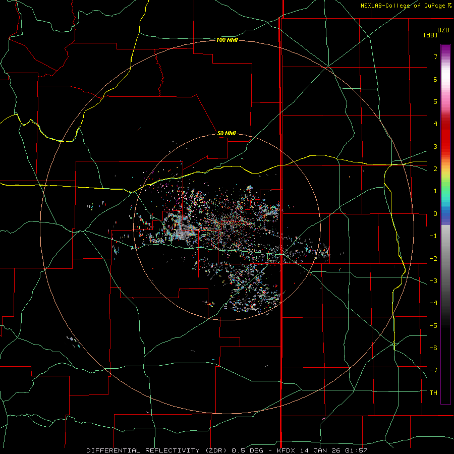Click the -4 value on the color scale
Viewport: 454px width, 454px height.
433,303
